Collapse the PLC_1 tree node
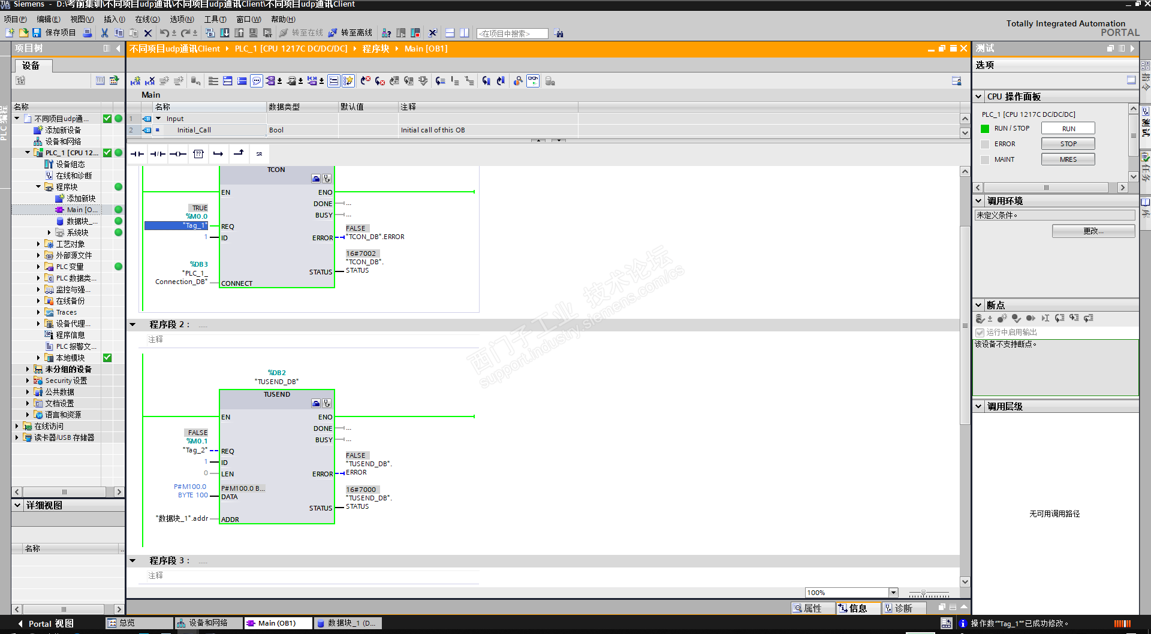The height and width of the screenshot is (634, 1151). click(x=28, y=153)
